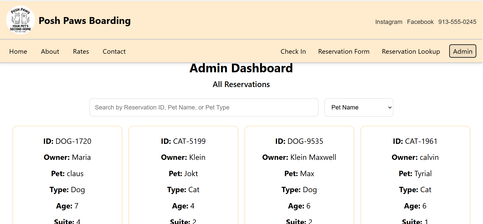The width and height of the screenshot is (483, 224).
Task: Open the Facebook link
Action: click(x=420, y=22)
